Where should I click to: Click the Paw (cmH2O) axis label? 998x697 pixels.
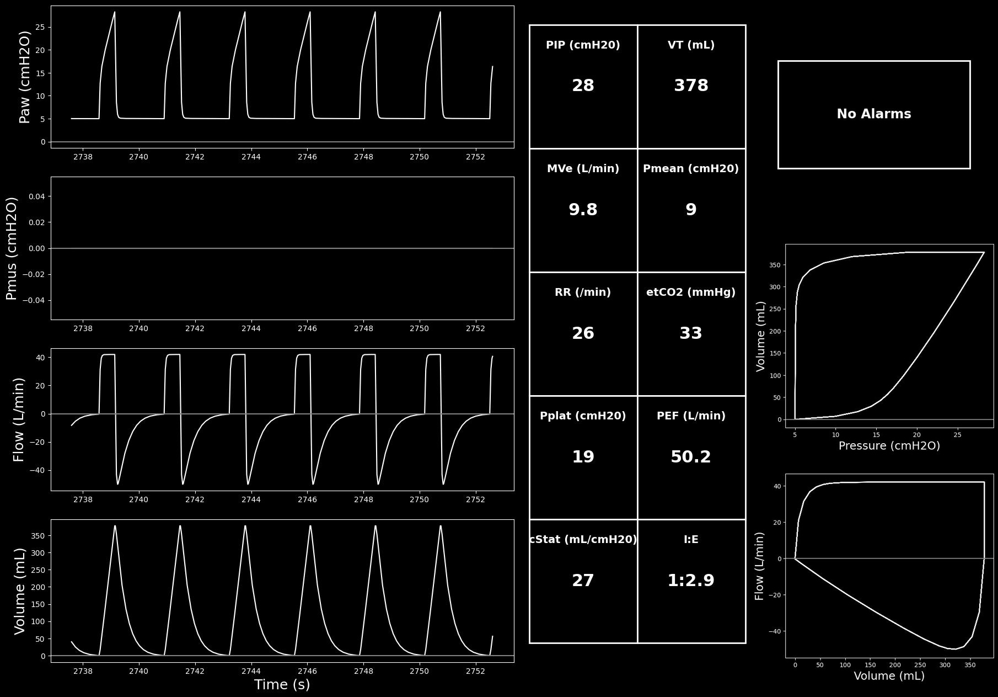click(25, 77)
